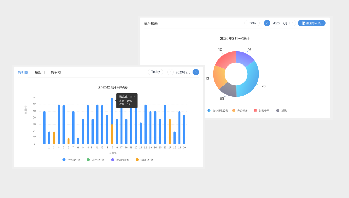Image resolution: width=349 pixels, height=198 pixels.
Task: Click previous month arrow in task report
Action: point(170,72)
